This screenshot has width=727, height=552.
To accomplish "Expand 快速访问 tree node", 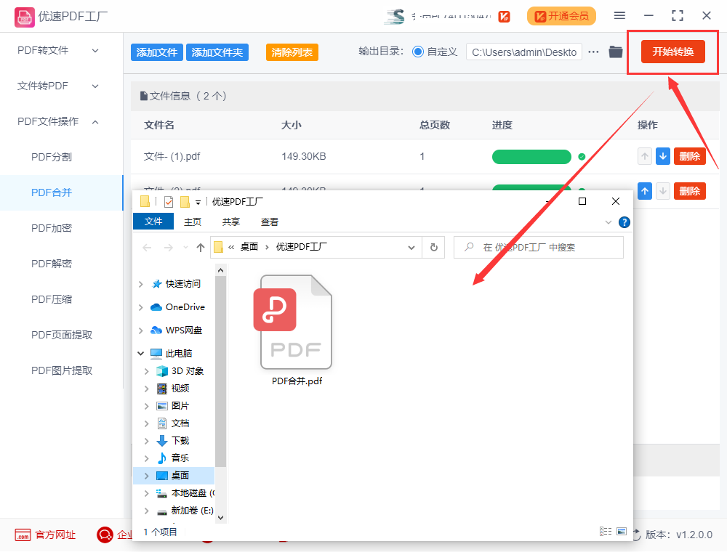I will point(141,284).
